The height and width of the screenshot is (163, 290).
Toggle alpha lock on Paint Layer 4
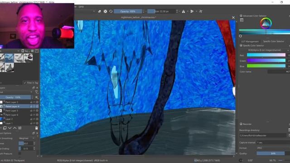(37, 106)
